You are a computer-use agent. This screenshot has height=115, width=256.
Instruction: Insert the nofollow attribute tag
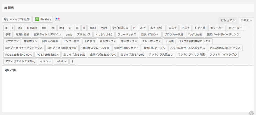point(61,61)
